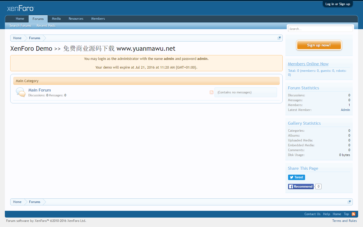363x227 pixels.
Task: Open the Media tab
Action: (x=56, y=19)
